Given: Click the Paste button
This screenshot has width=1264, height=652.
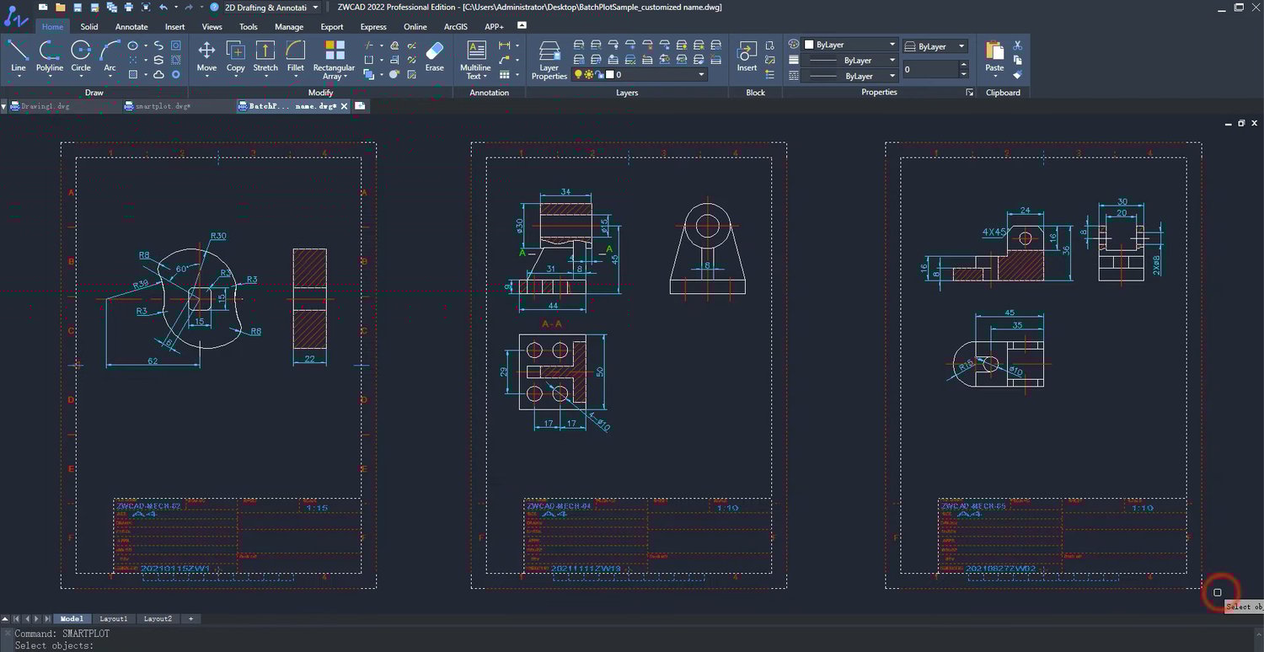Looking at the screenshot, I should (x=994, y=56).
